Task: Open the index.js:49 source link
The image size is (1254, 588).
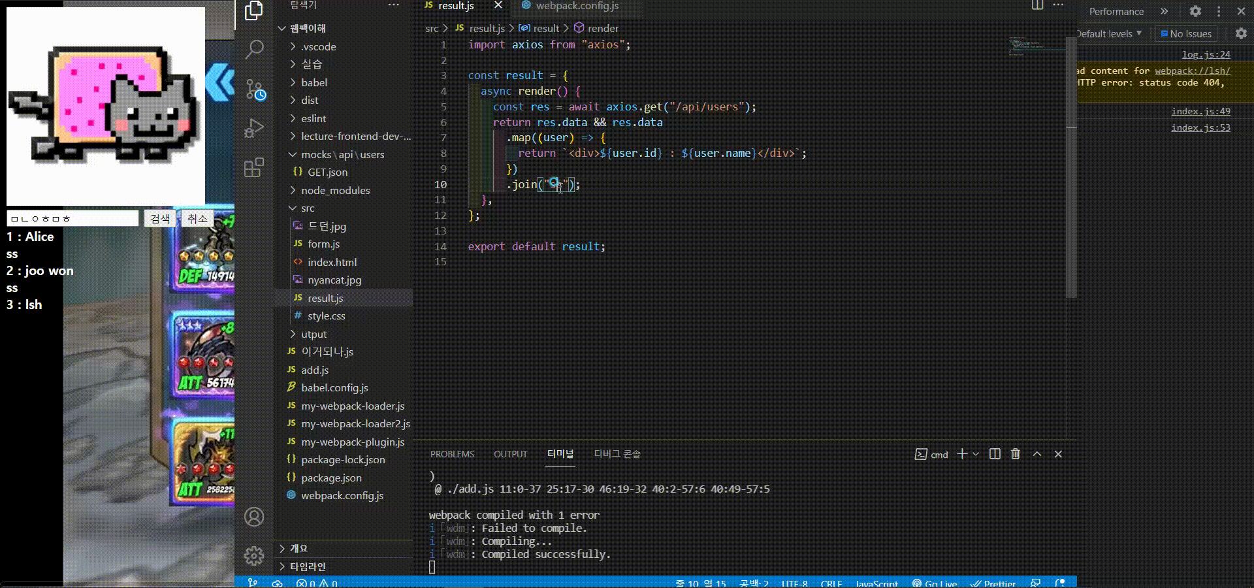Action: point(1200,111)
